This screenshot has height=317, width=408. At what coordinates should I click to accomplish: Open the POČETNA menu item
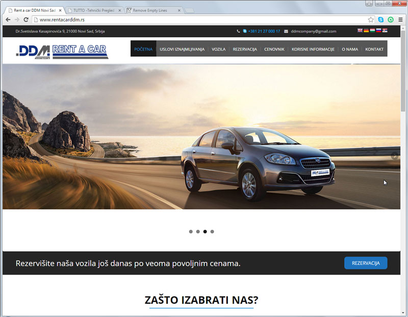(143, 48)
